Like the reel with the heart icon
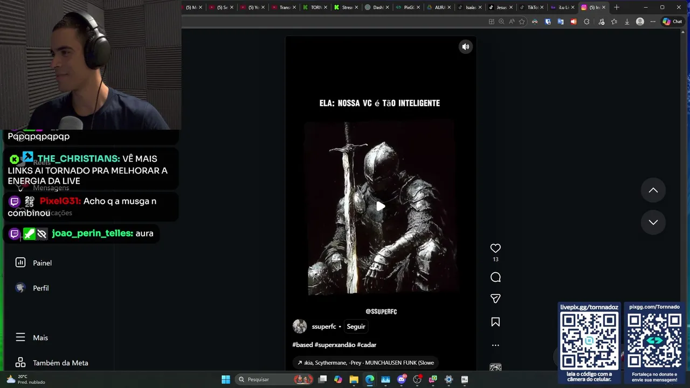Screen dimensions: 690x388 click(x=495, y=248)
